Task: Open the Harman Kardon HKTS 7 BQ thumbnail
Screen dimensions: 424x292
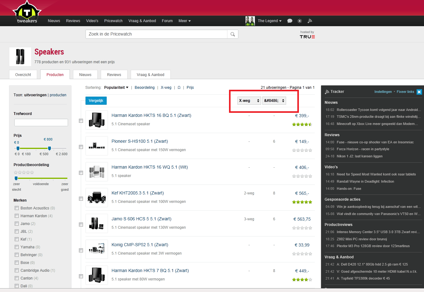Action: coord(97,275)
